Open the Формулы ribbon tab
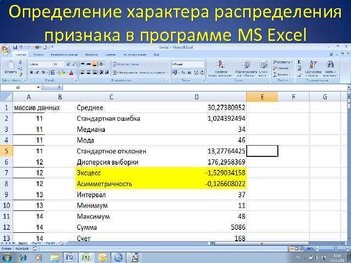The image size is (351, 263). click(91, 55)
